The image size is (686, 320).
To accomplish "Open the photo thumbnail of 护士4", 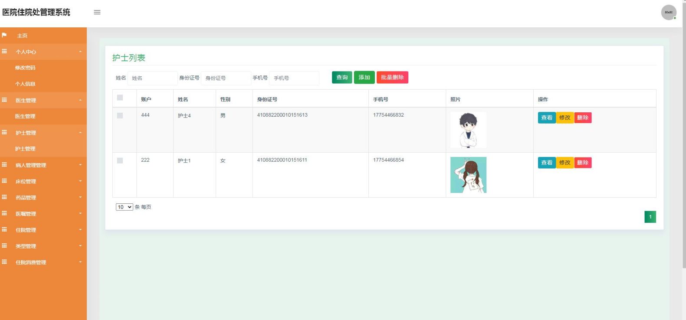I will click(x=468, y=130).
